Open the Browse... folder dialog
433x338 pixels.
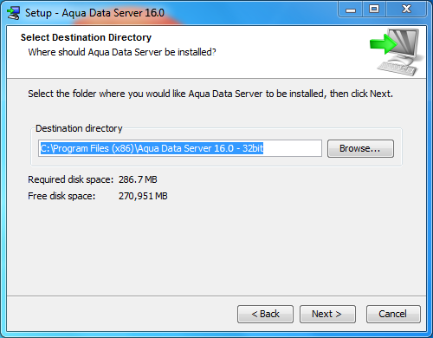coord(360,148)
